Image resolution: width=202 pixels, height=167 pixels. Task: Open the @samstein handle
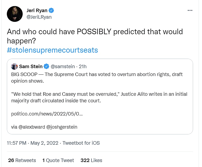coord(63,66)
